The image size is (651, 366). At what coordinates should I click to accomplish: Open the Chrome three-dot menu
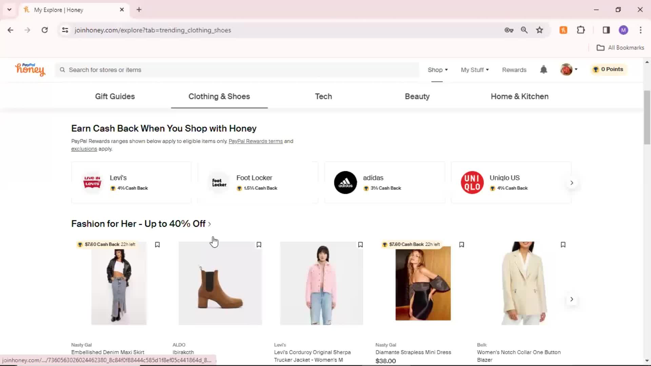click(x=640, y=30)
